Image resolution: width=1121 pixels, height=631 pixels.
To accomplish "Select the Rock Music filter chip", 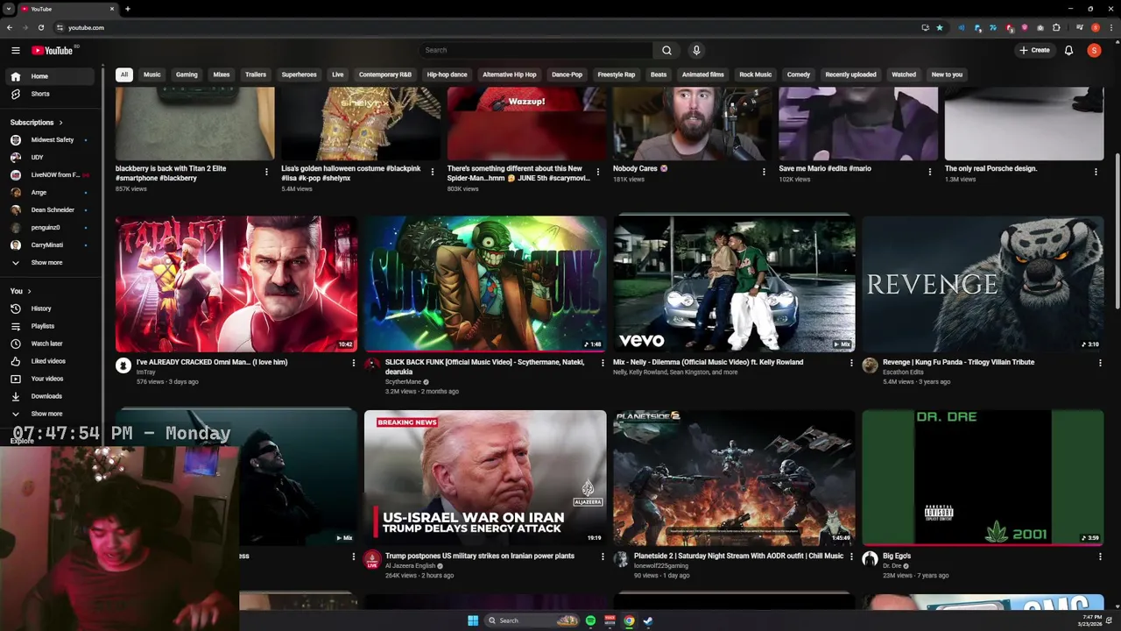I will 755,74.
